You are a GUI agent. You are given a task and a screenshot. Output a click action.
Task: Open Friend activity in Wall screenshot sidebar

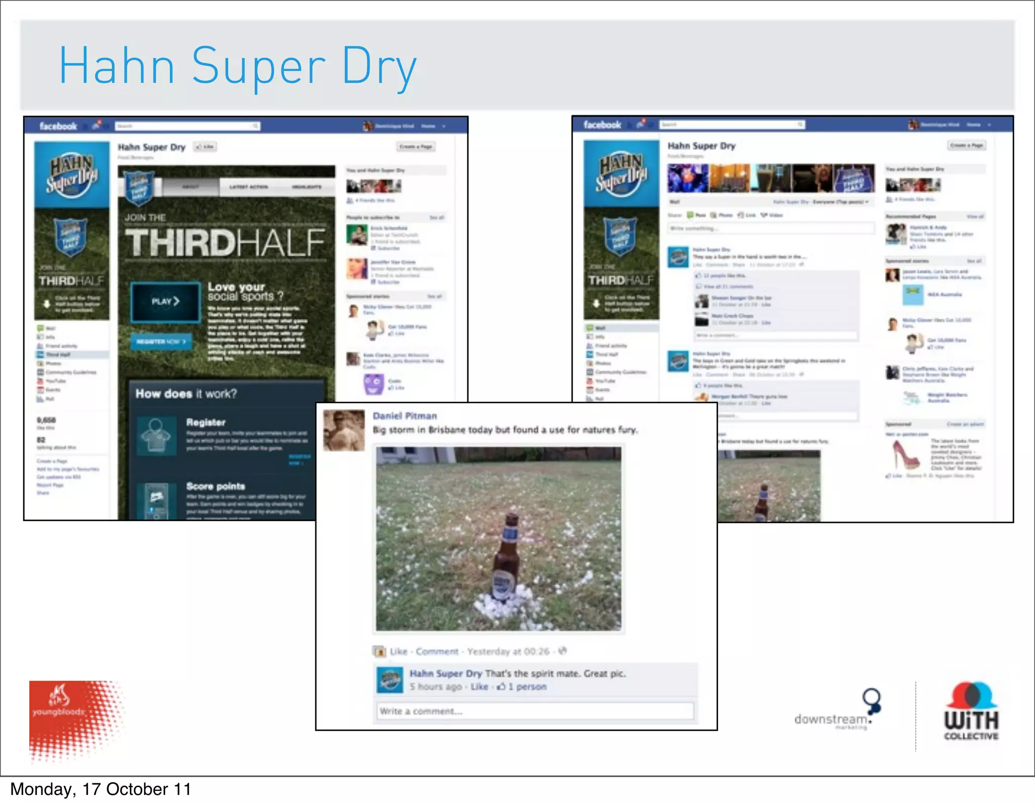[x=606, y=346]
